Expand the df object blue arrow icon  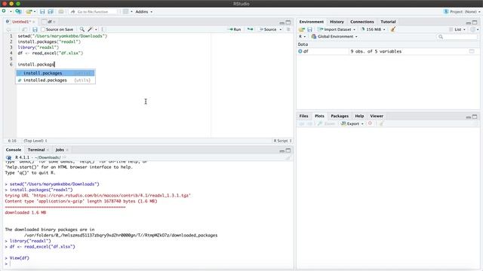pyautogui.click(x=300, y=51)
